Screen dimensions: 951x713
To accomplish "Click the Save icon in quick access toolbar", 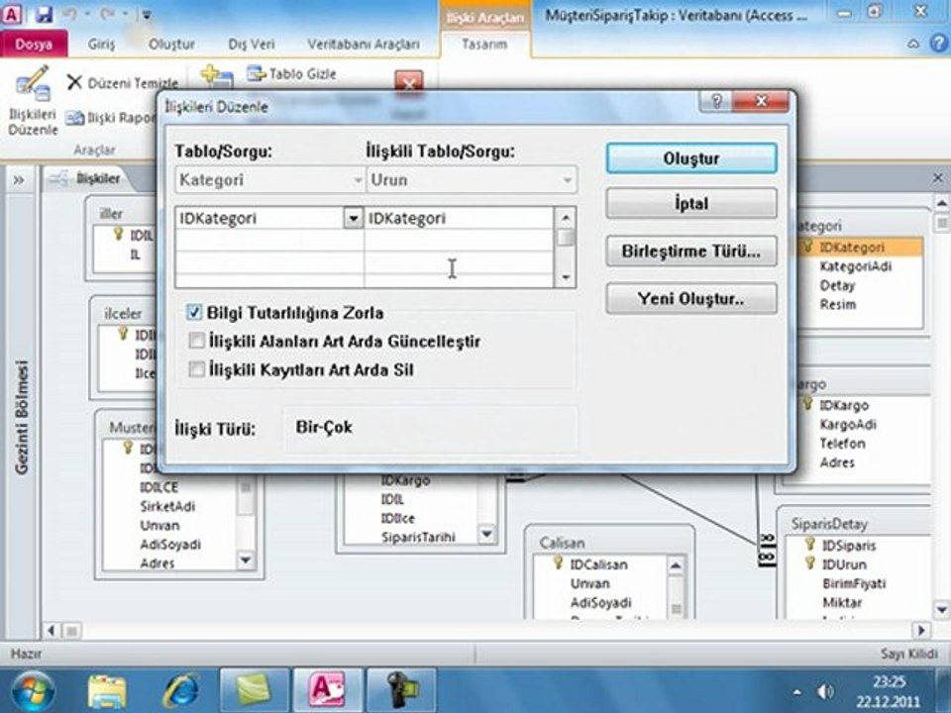I will [44, 13].
